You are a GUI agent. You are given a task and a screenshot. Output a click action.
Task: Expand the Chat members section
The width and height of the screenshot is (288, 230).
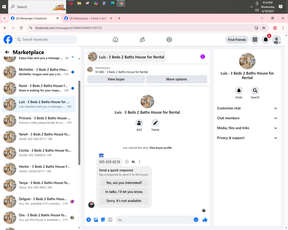tap(247, 118)
